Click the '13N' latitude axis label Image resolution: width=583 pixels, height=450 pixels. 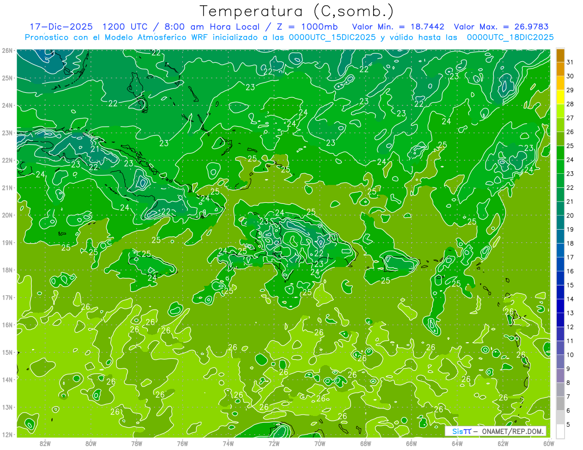tap(7, 407)
